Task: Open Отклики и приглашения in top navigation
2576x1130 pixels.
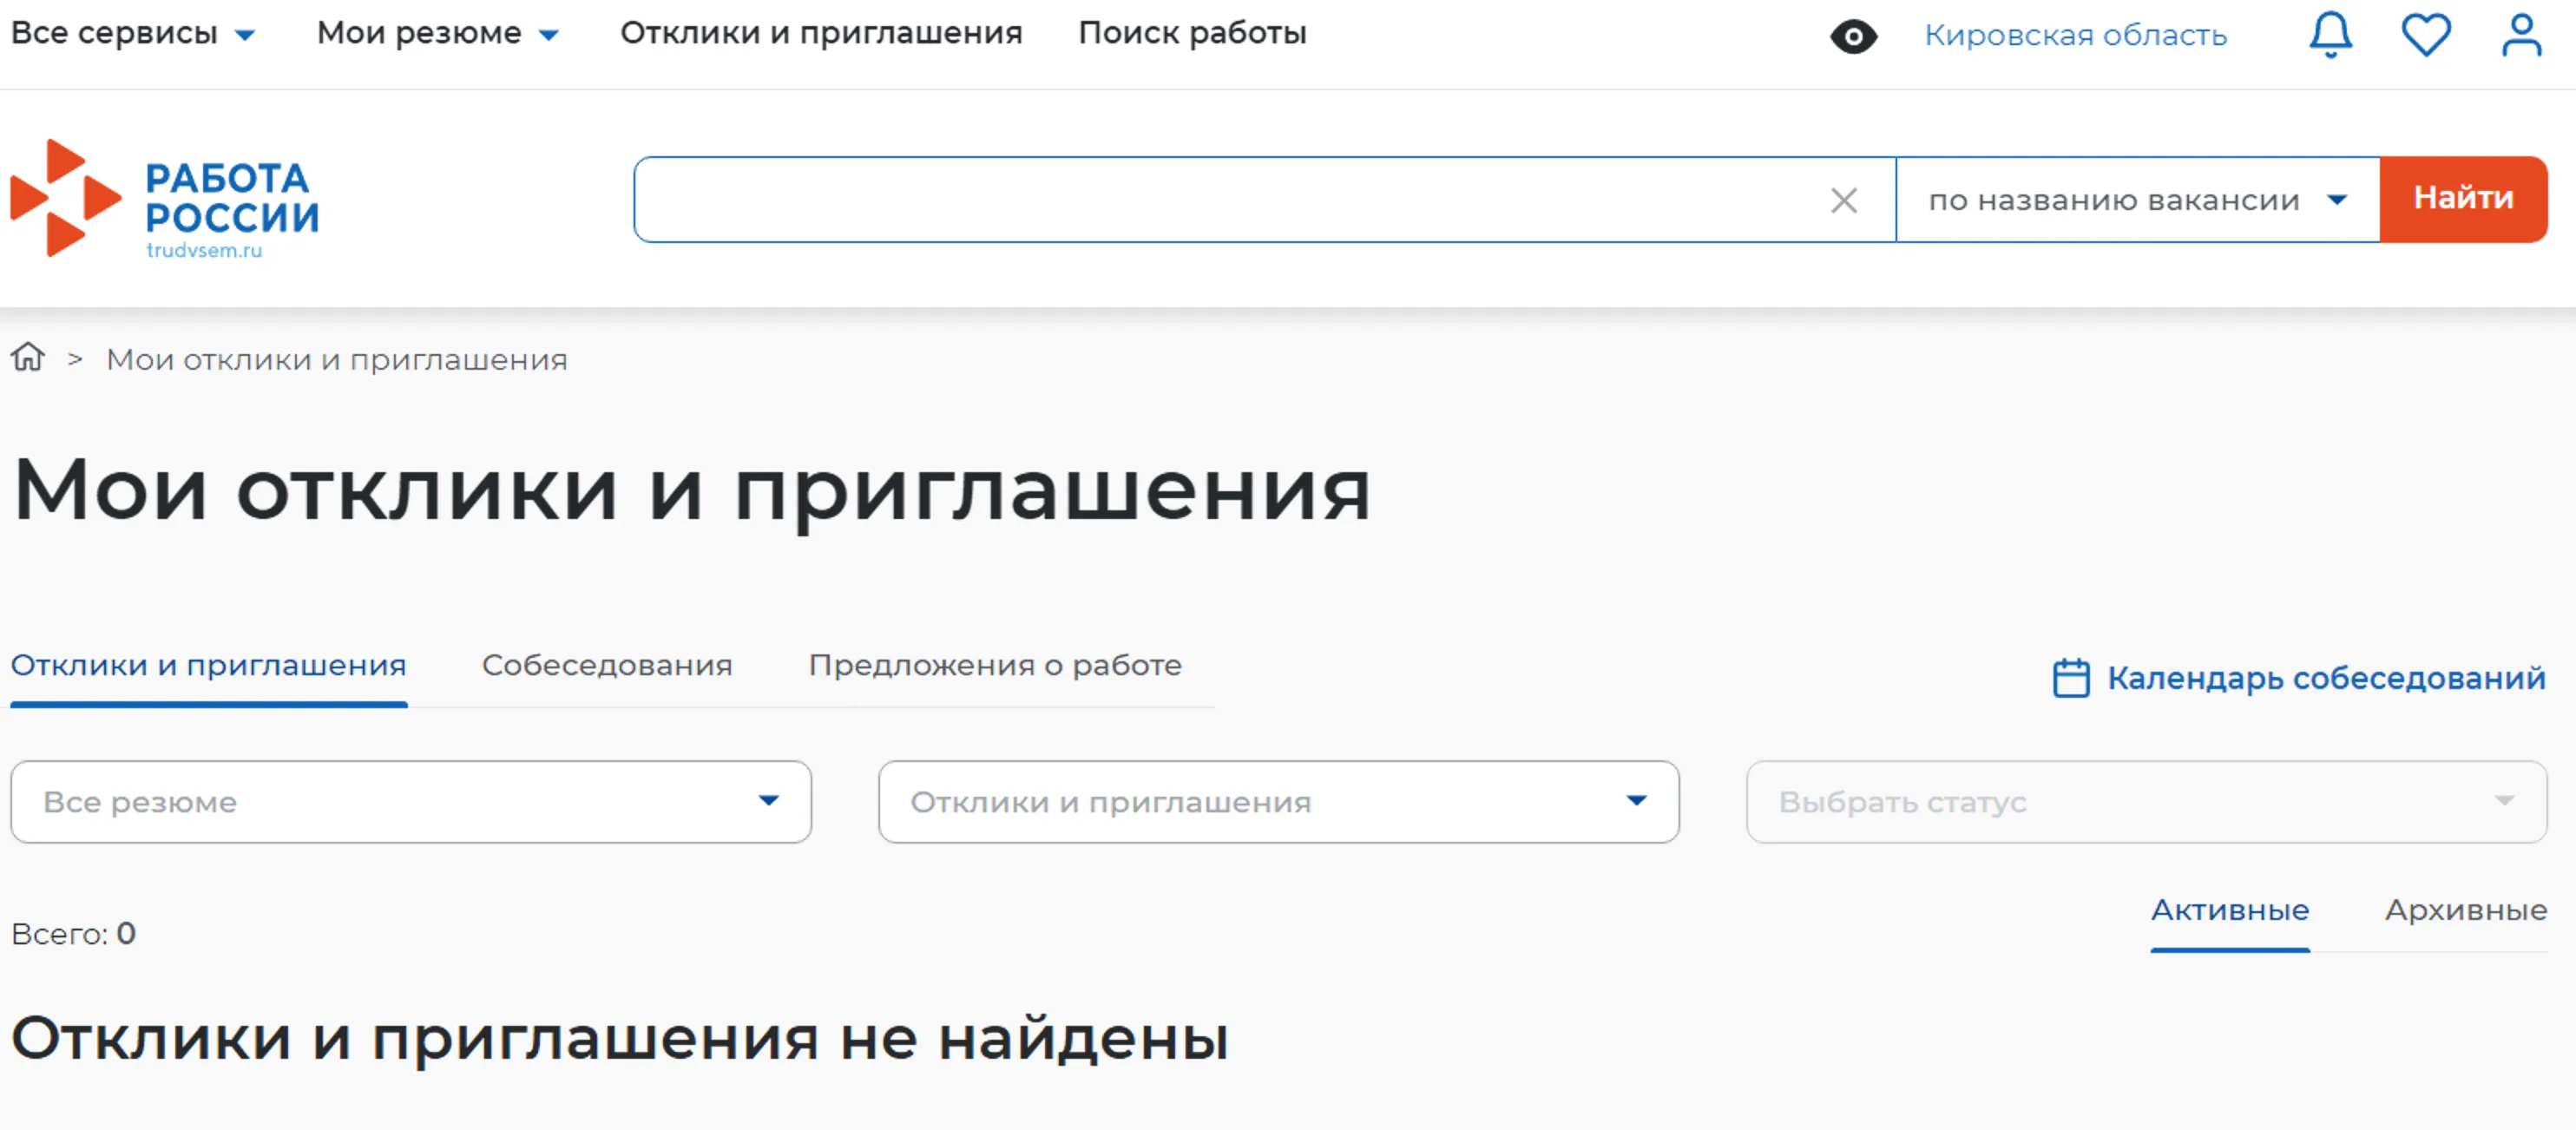Action: 821,33
